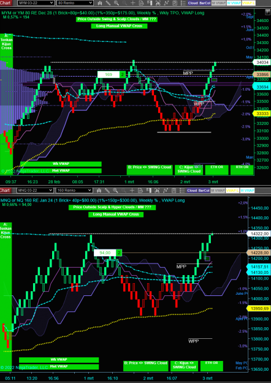Click zoom in magnifier on top chart toolbar
The height and width of the screenshot is (383, 271).
tap(116, 3)
